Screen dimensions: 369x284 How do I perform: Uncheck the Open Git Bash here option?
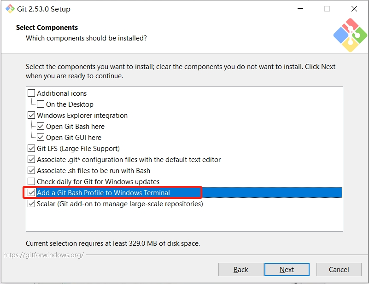point(40,126)
